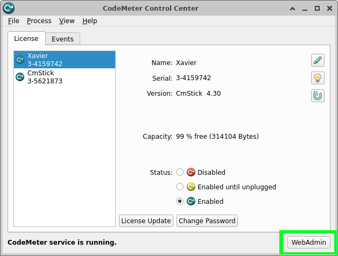Image resolution: width=338 pixels, height=256 pixels.
Task: Click the License Update button
Action: point(146,221)
